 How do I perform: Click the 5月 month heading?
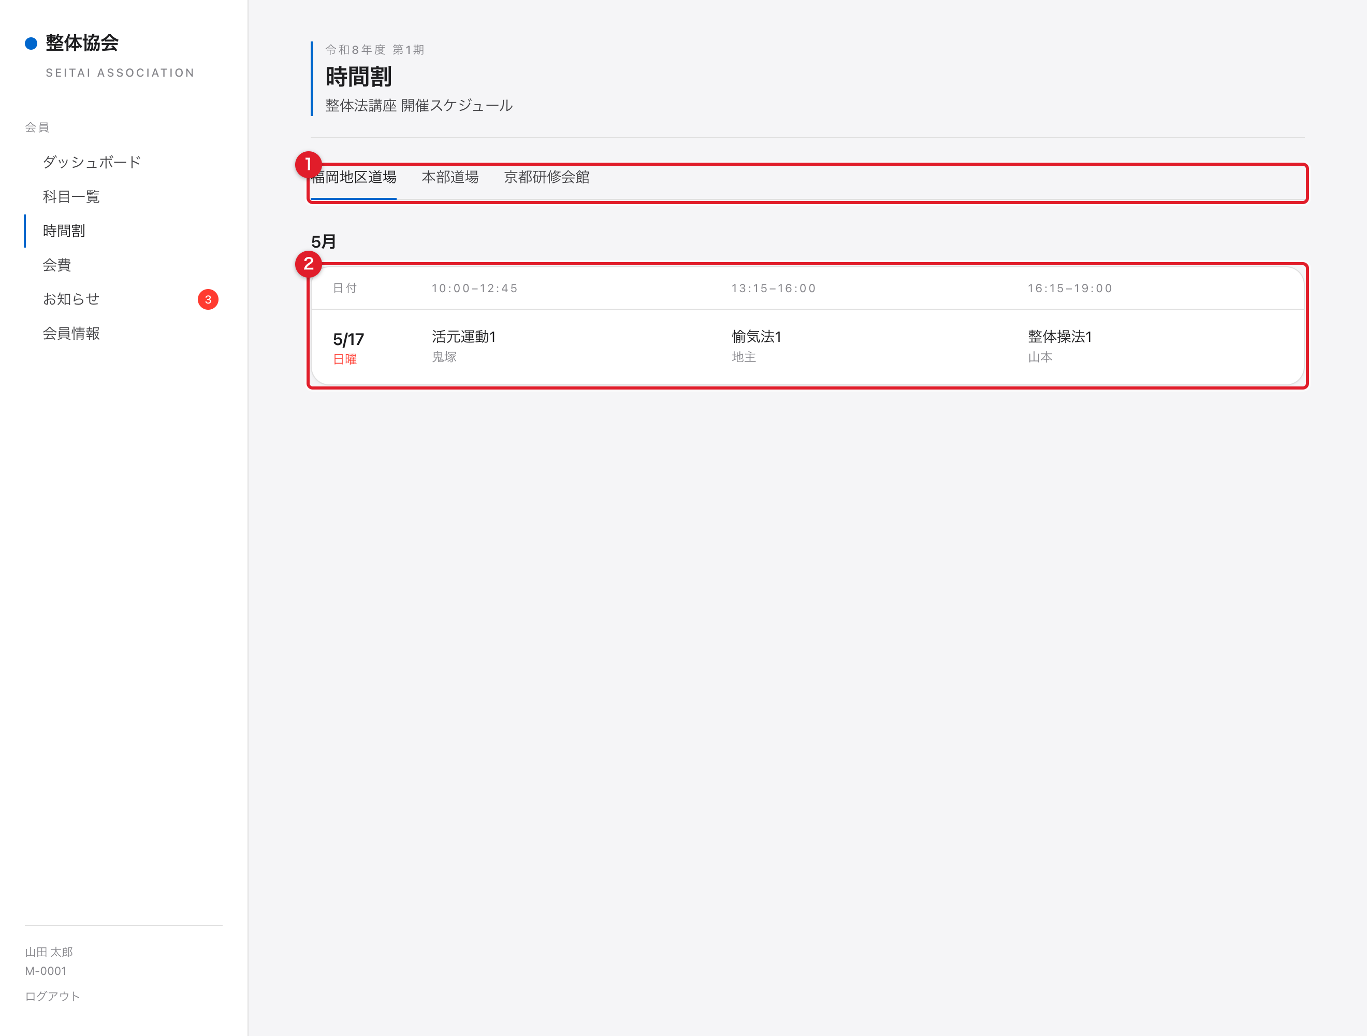[323, 242]
